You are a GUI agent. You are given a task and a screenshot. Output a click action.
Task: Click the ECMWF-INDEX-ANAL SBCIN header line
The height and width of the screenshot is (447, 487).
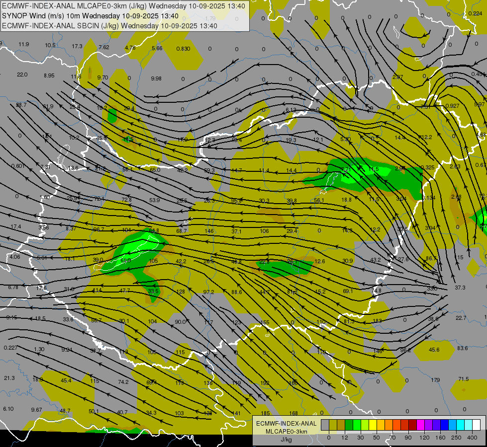click(109, 26)
